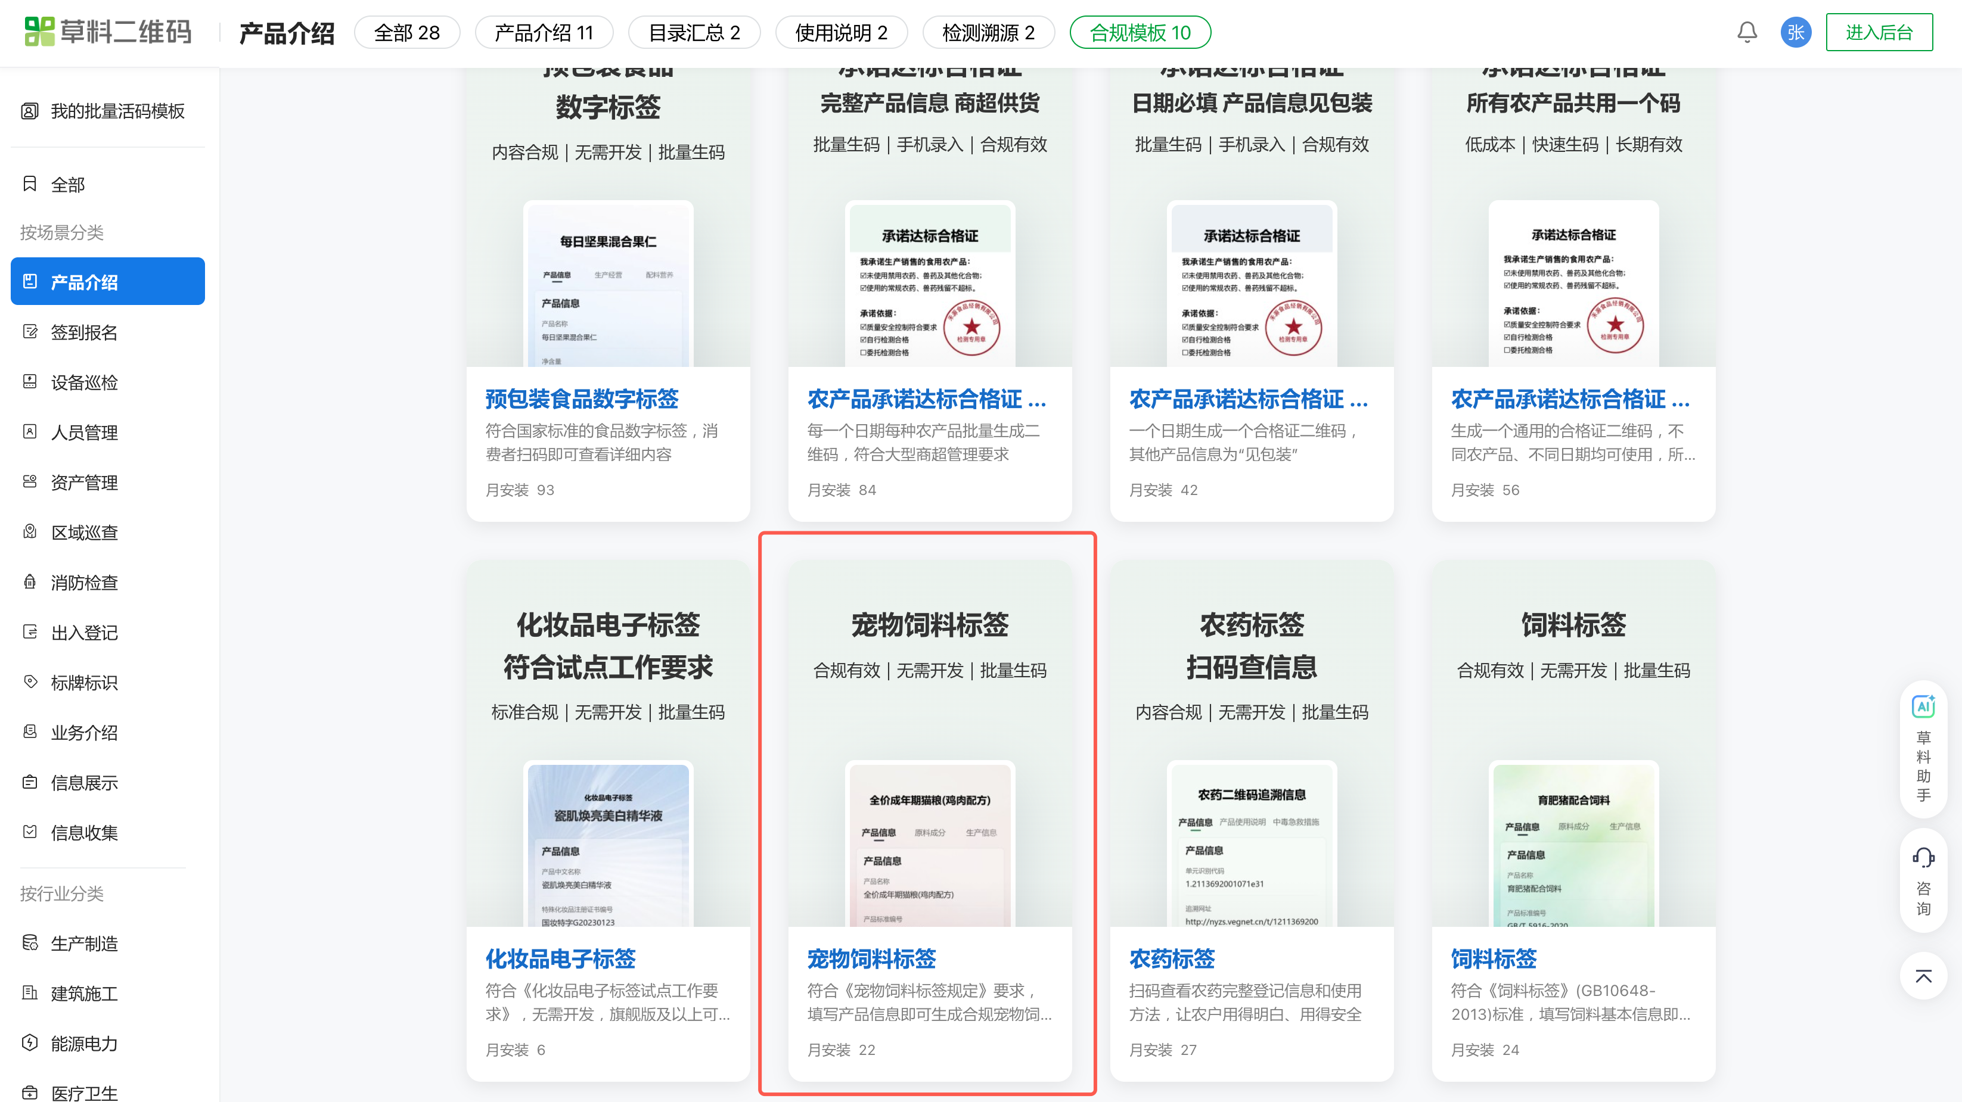Image resolution: width=1962 pixels, height=1102 pixels.
Task: Open the 饲料标签 title link
Action: (x=1494, y=958)
